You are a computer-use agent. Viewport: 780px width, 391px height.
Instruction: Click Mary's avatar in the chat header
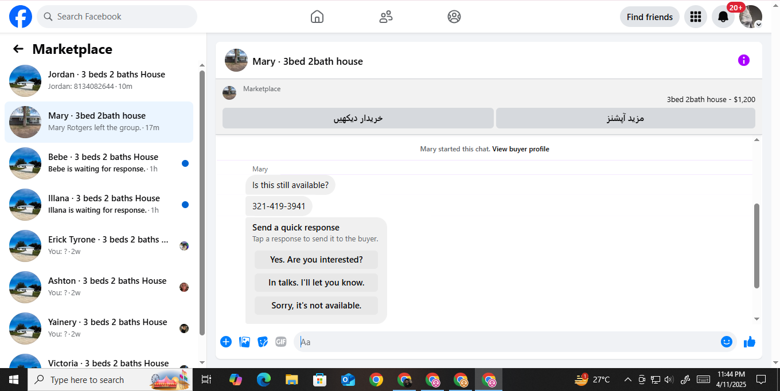(236, 60)
